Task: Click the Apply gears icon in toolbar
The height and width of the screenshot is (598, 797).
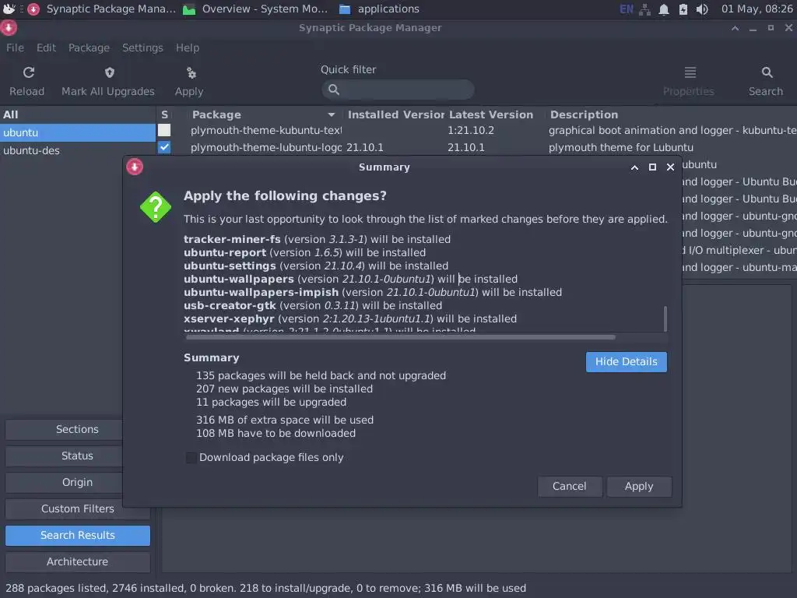Action: click(191, 72)
